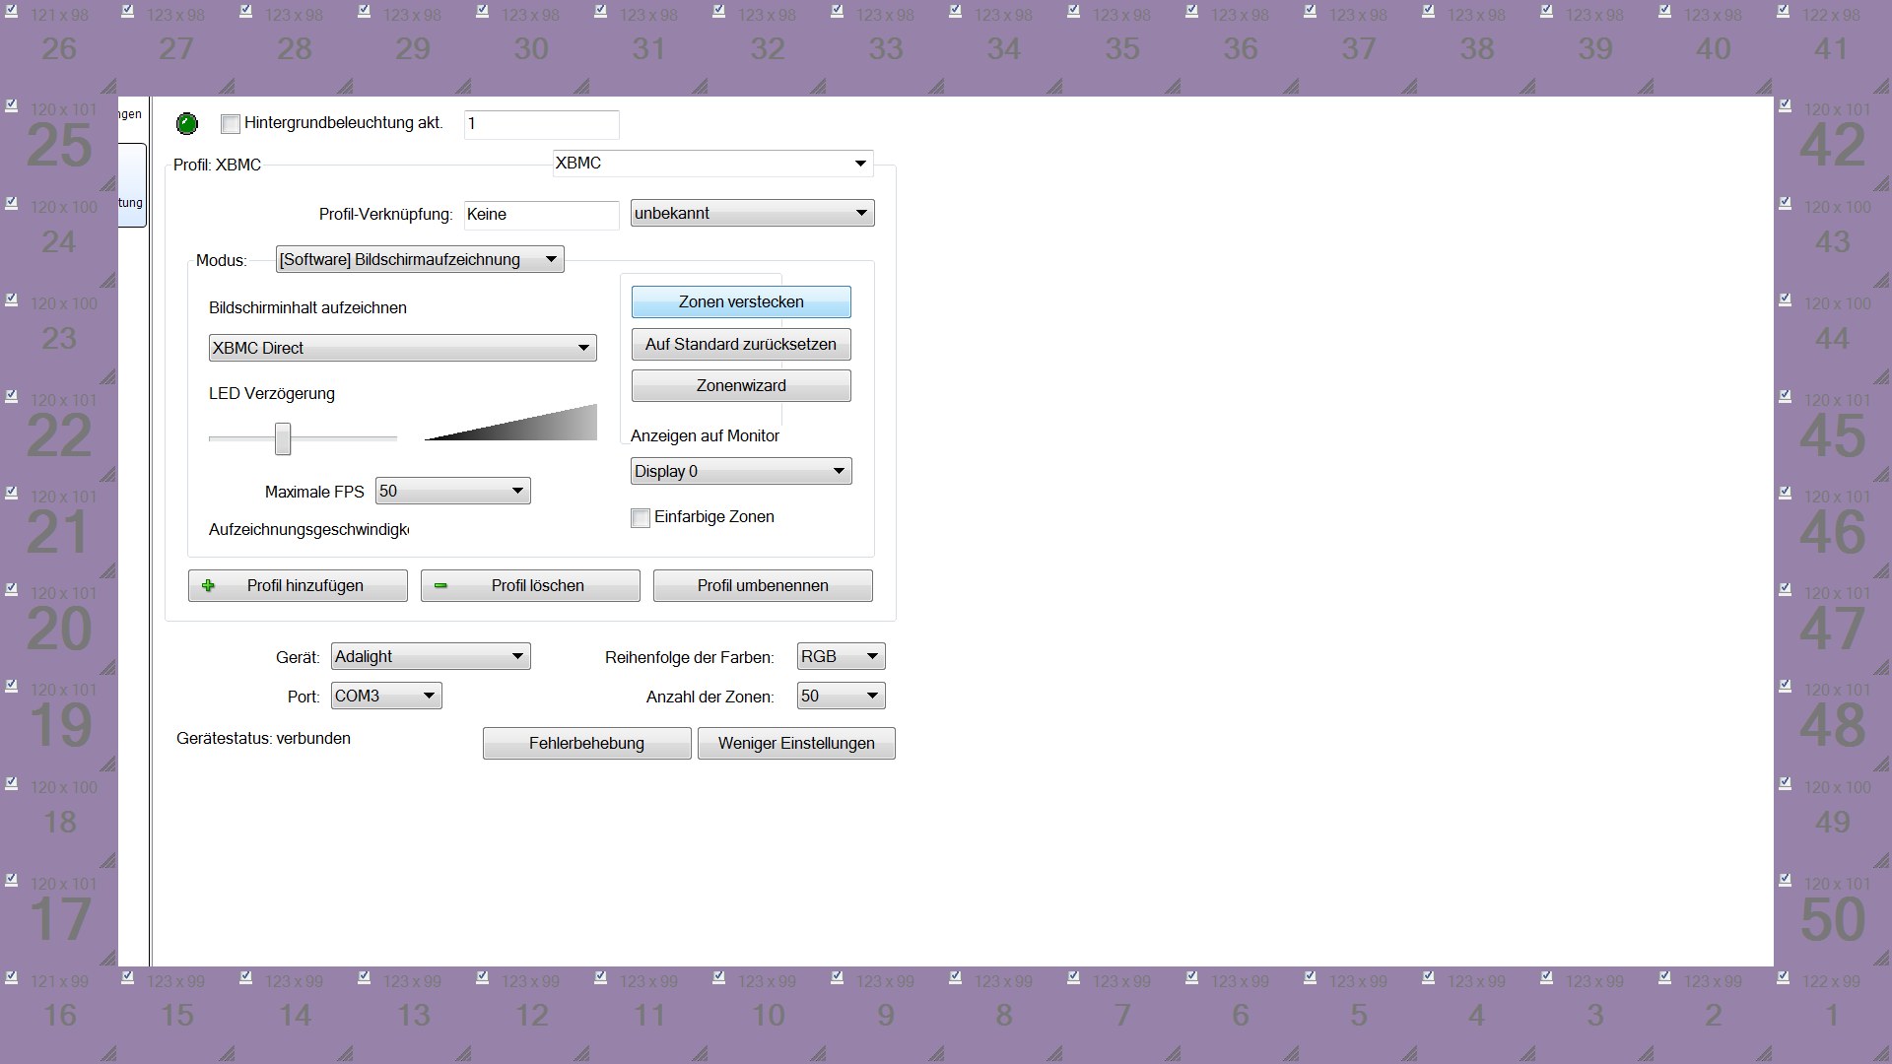Click the Bildschirminhalt aufzeichnen label

[307, 307]
